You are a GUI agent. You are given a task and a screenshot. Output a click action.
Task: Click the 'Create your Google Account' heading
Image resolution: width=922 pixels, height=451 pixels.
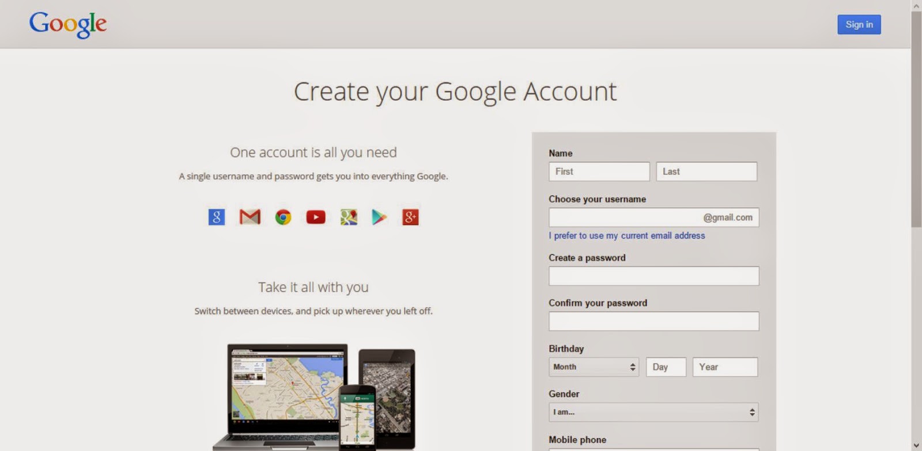pos(455,91)
